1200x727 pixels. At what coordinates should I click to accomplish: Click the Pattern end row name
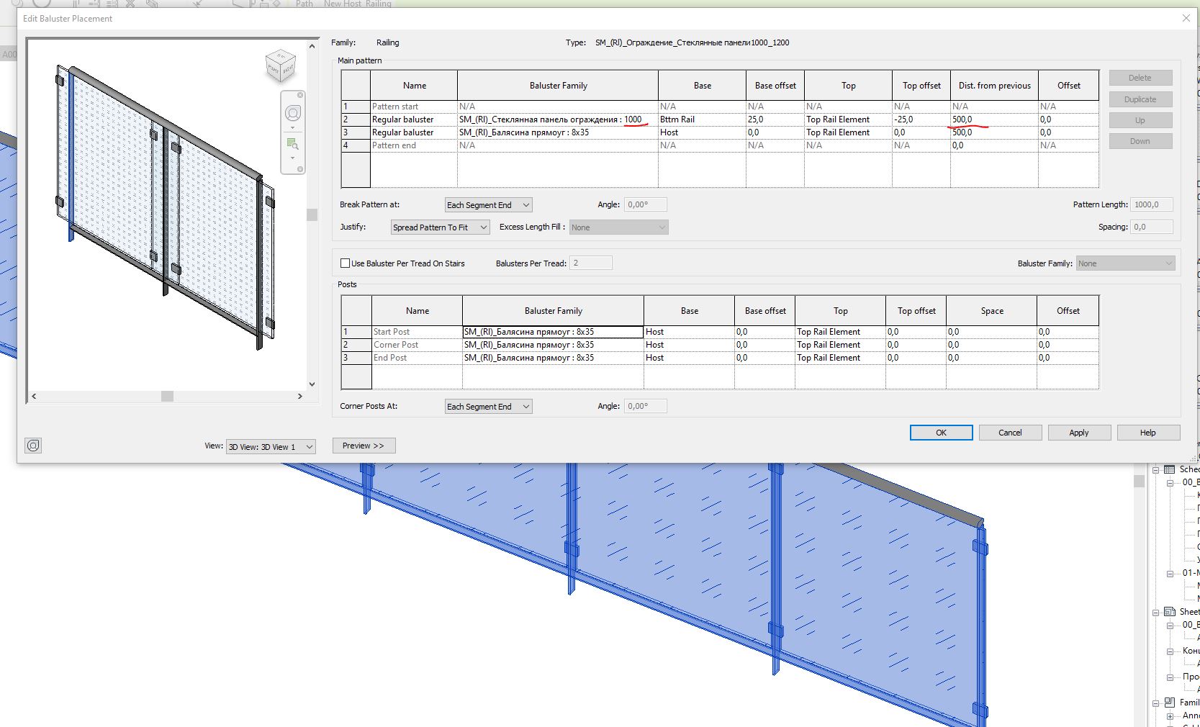point(414,145)
